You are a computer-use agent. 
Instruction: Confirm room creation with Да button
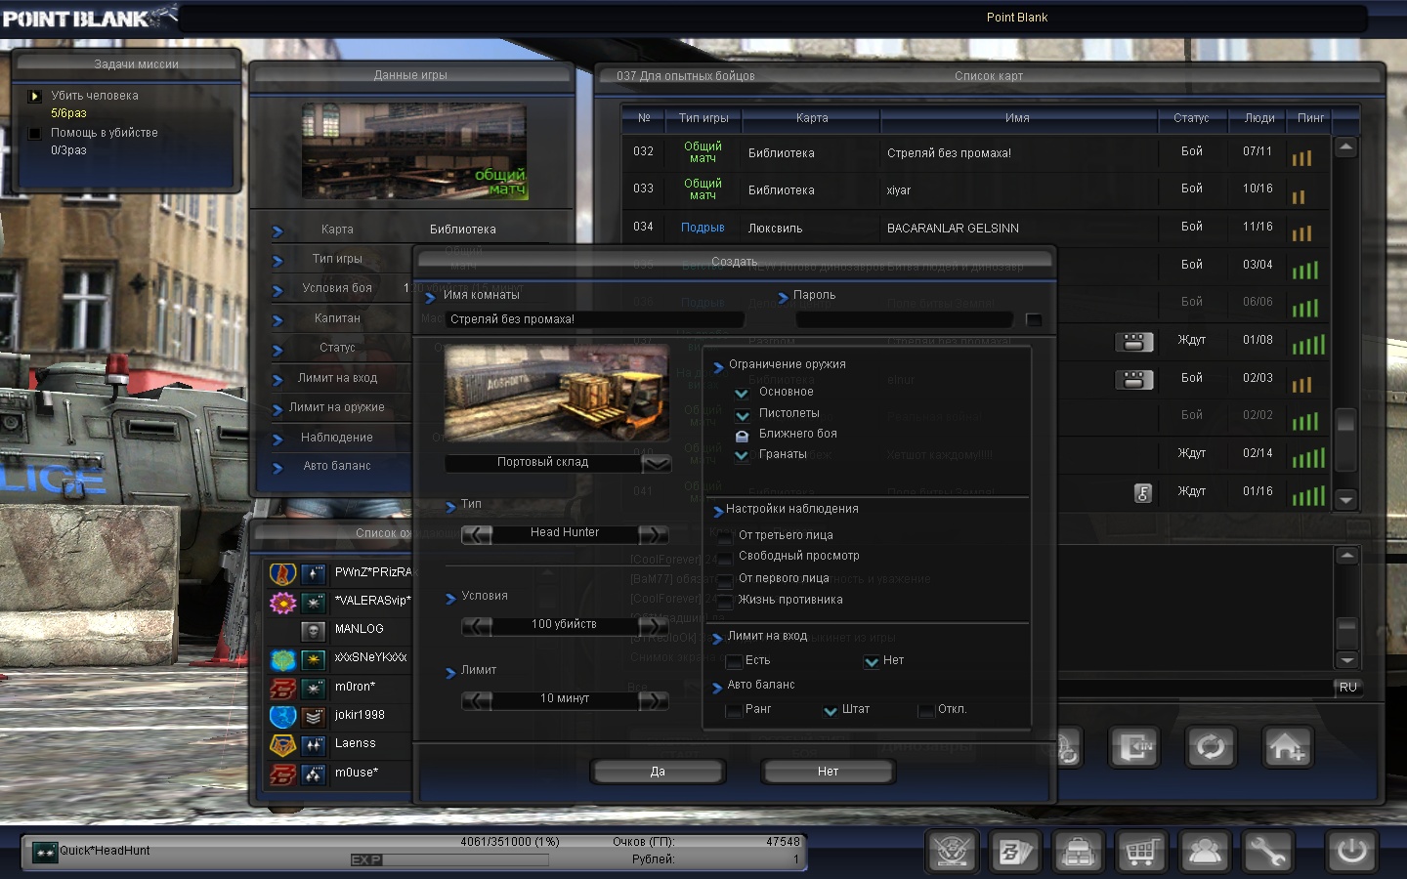pyautogui.click(x=658, y=772)
